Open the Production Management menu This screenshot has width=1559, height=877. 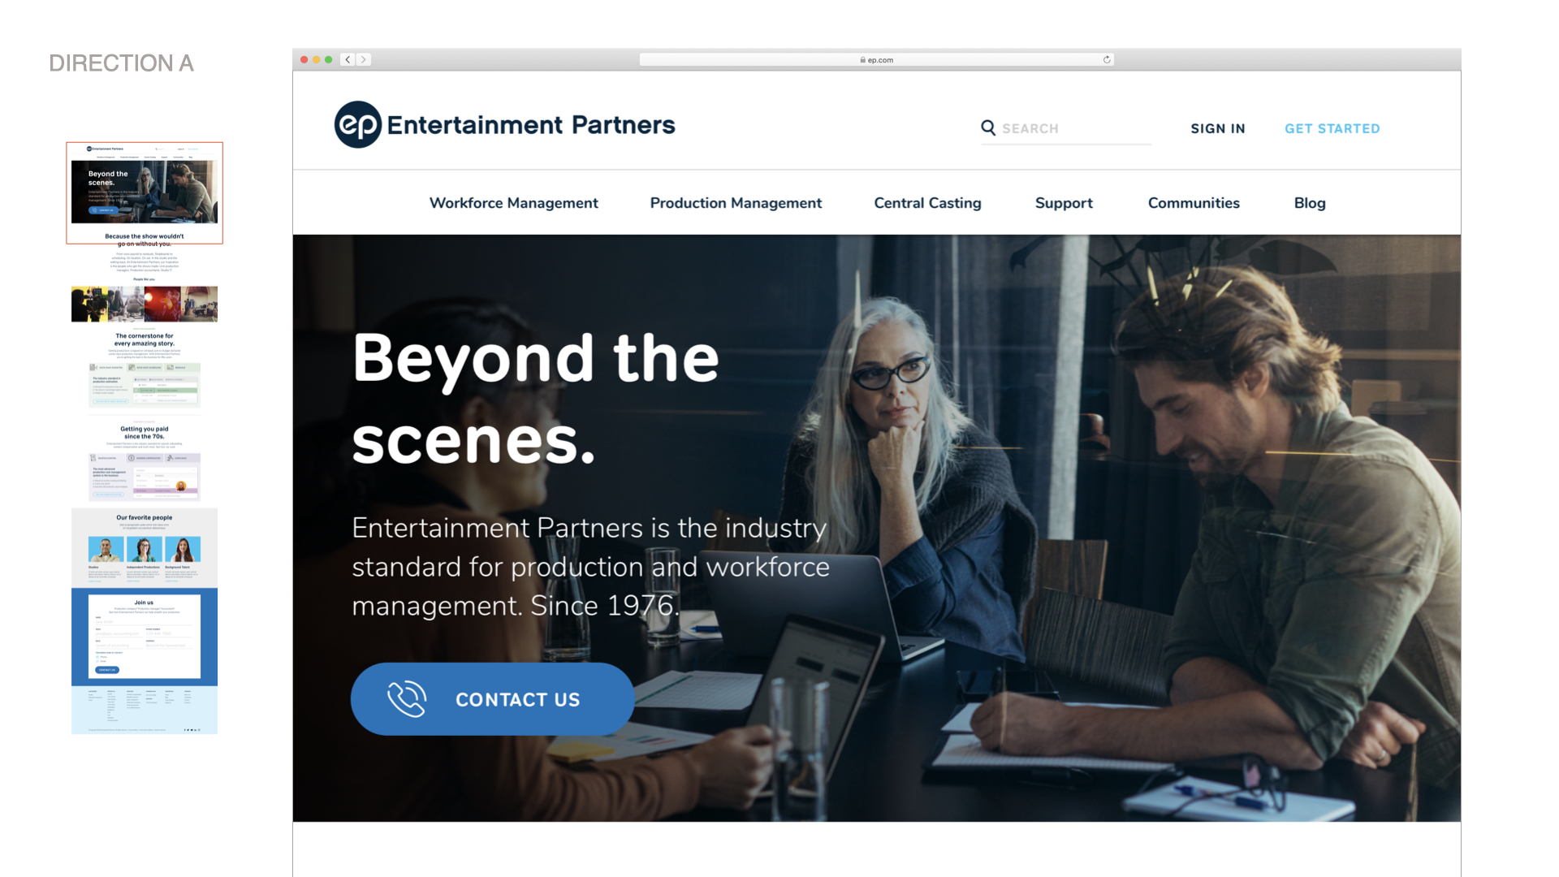(x=736, y=203)
